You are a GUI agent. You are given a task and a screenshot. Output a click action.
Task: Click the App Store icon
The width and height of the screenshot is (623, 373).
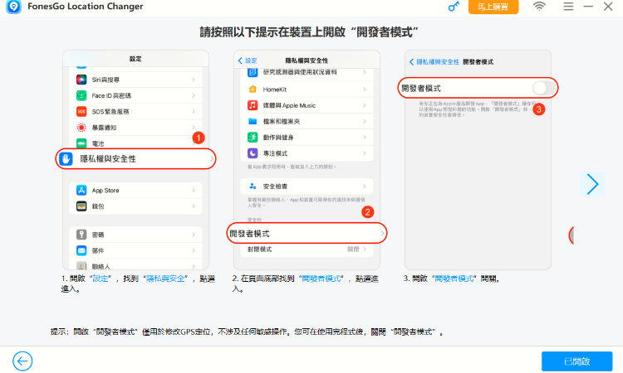coord(81,191)
